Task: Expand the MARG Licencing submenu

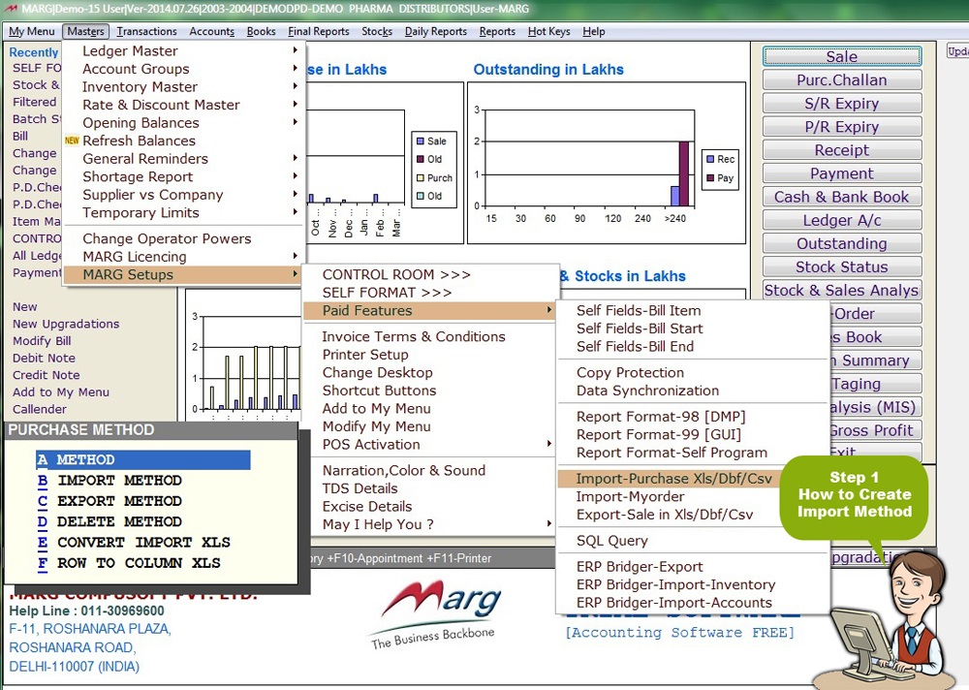Action: (183, 256)
